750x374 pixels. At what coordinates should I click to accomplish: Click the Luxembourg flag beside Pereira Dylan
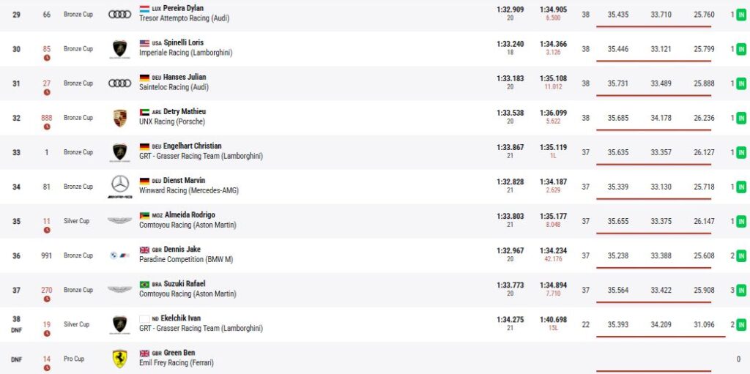click(144, 9)
